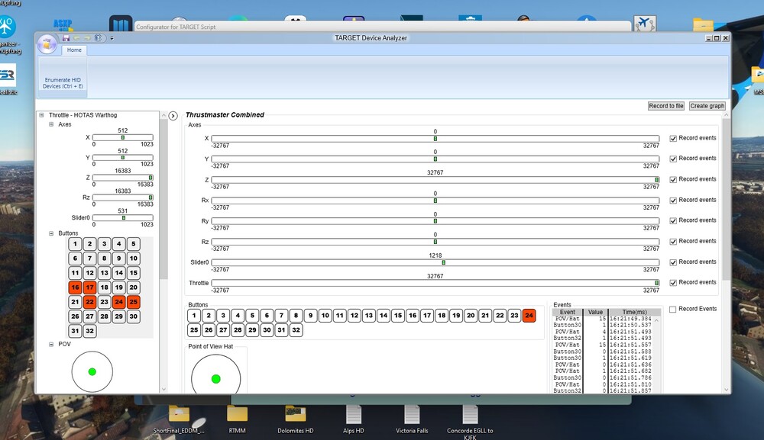Click lit button 17 in HOTAS Warthog button grid
This screenshot has height=440, width=764.
pyautogui.click(x=89, y=287)
